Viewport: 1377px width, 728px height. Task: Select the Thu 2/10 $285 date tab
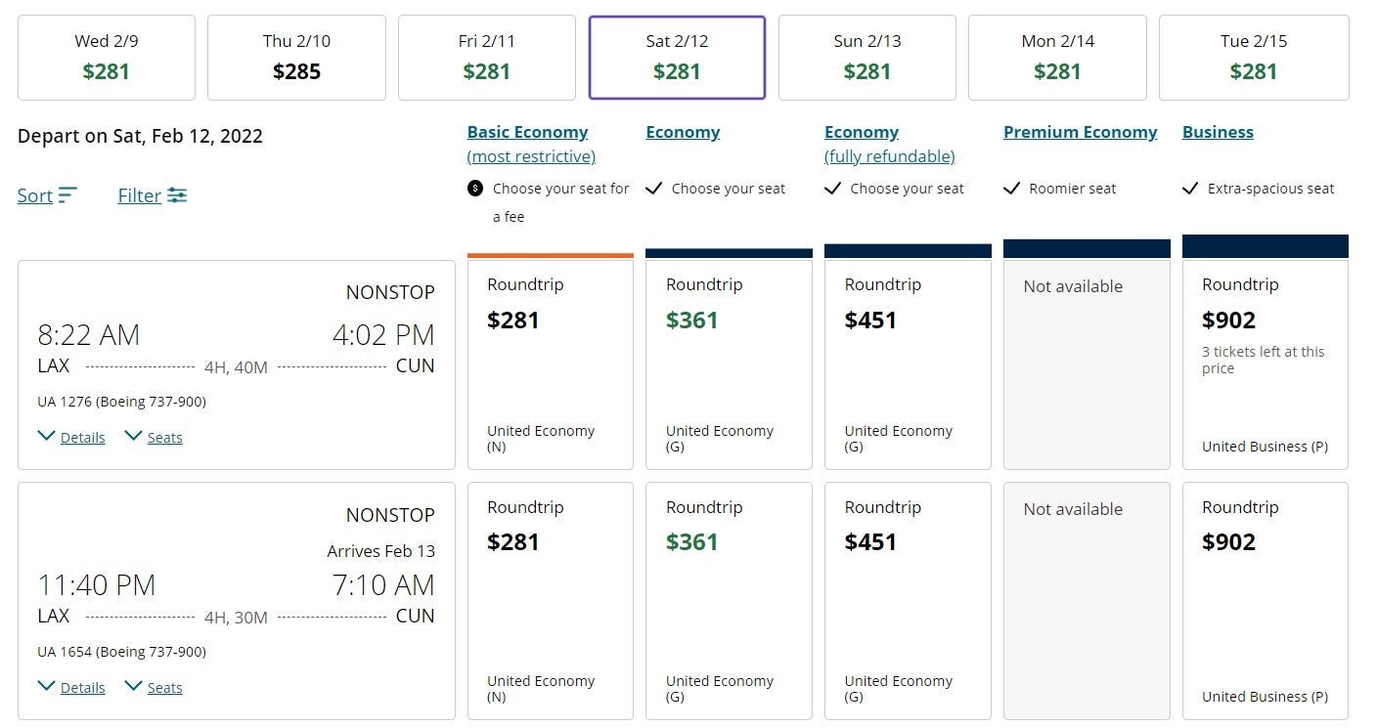296,57
